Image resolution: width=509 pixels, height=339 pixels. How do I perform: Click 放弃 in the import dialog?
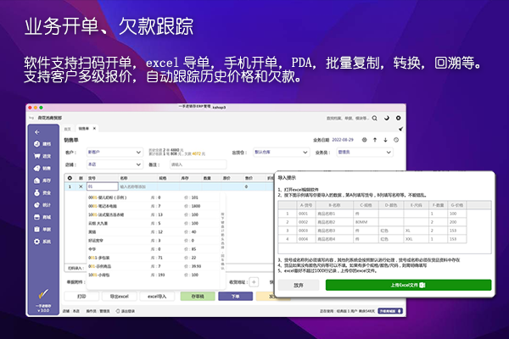pyautogui.click(x=299, y=285)
